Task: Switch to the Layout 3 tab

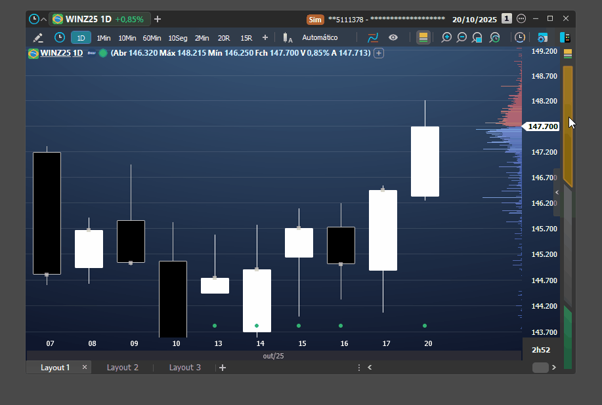Action: [x=185, y=368]
